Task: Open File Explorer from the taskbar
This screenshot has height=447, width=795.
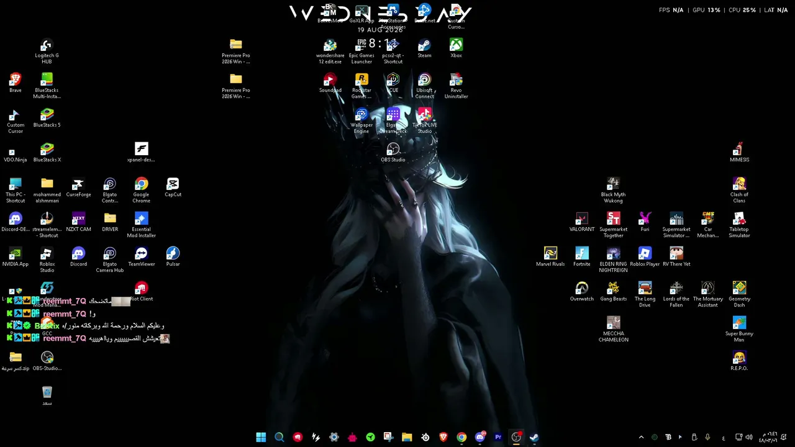Action: [407, 437]
